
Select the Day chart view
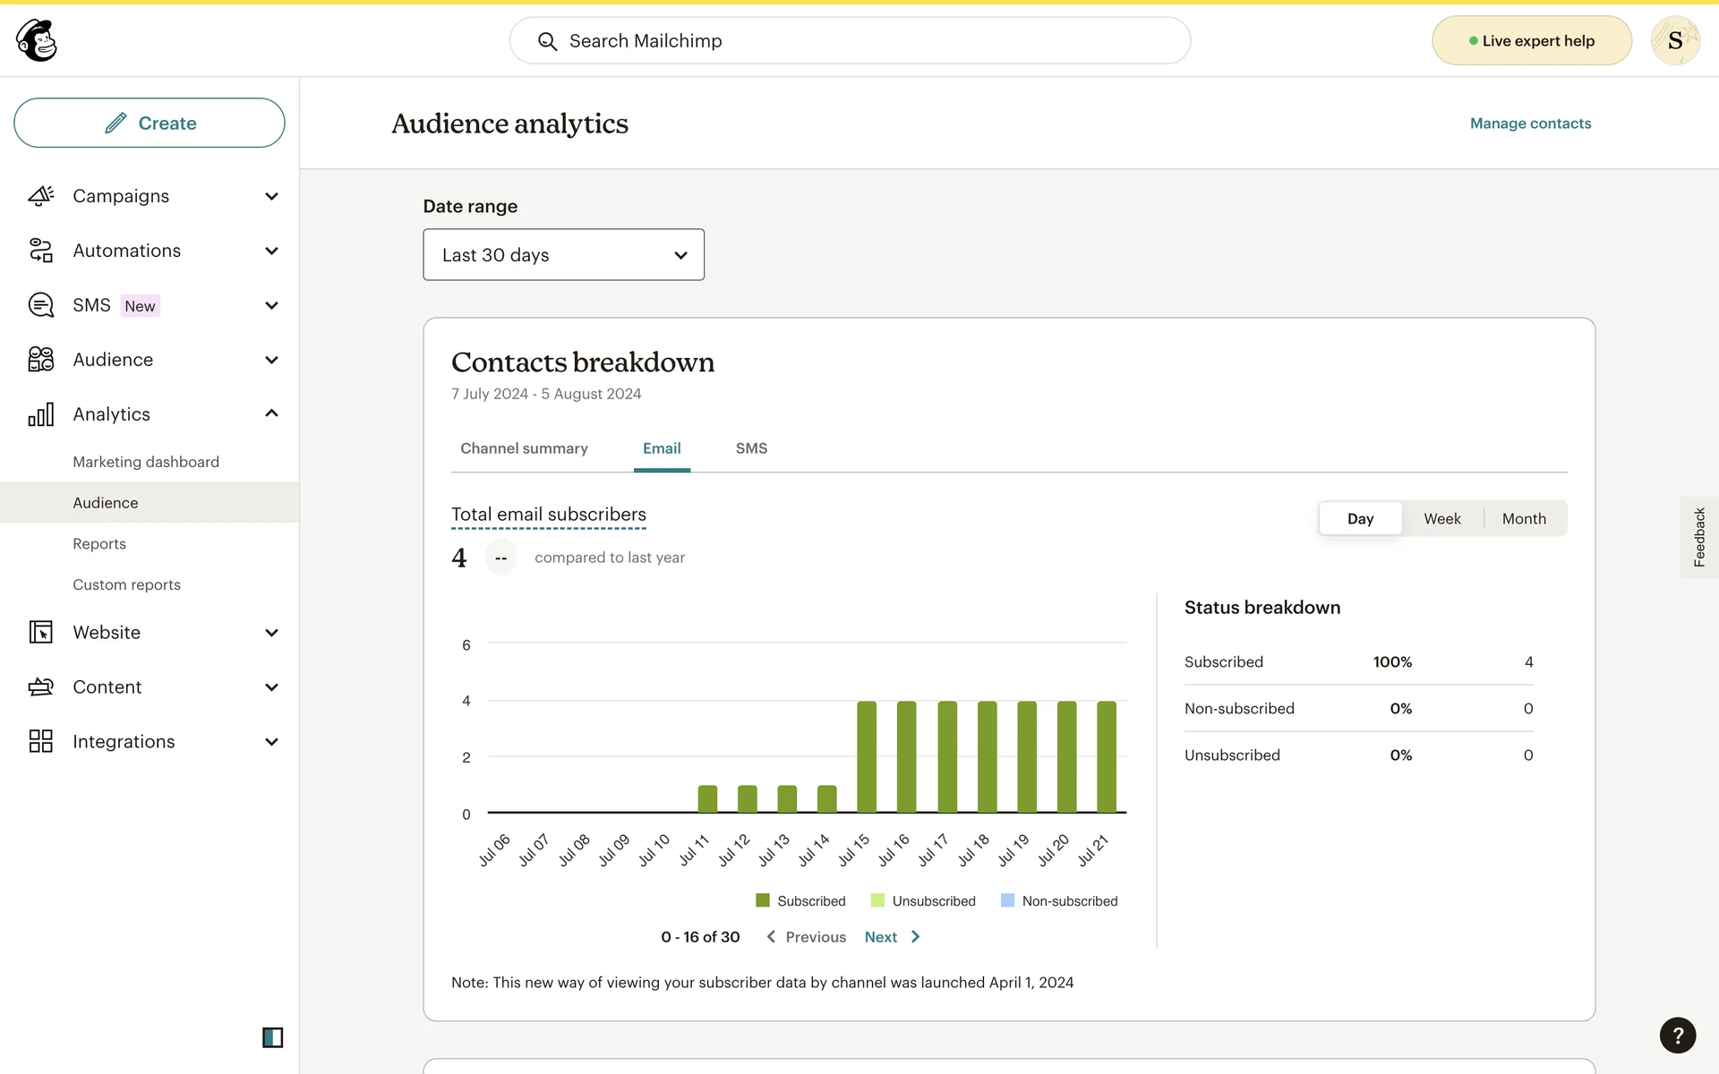pos(1359,519)
